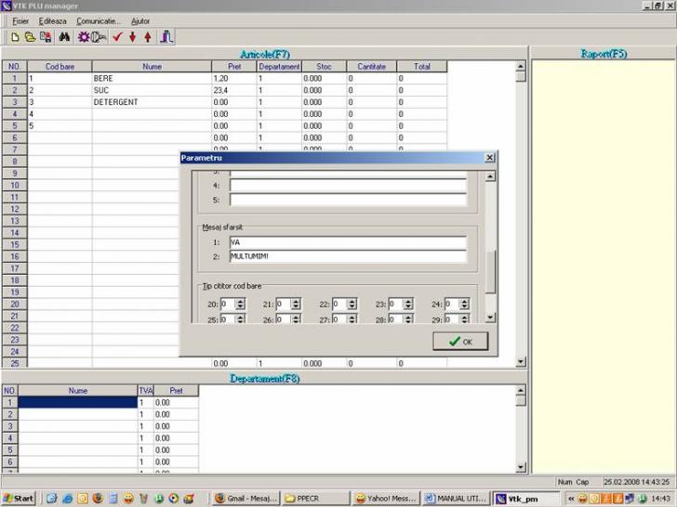Switch to Gmail taskbar window

[x=246, y=499]
